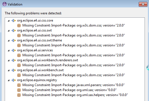This screenshot has height=101, width=149.
Task: Select the missing org.xml.sax import constraint
Action: 69,90
